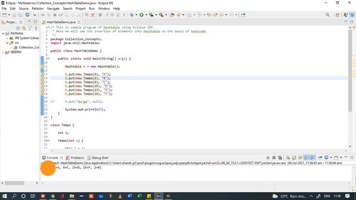
Task: Collapse the Tempo constructor fold at line 30
Action: tap(49, 141)
